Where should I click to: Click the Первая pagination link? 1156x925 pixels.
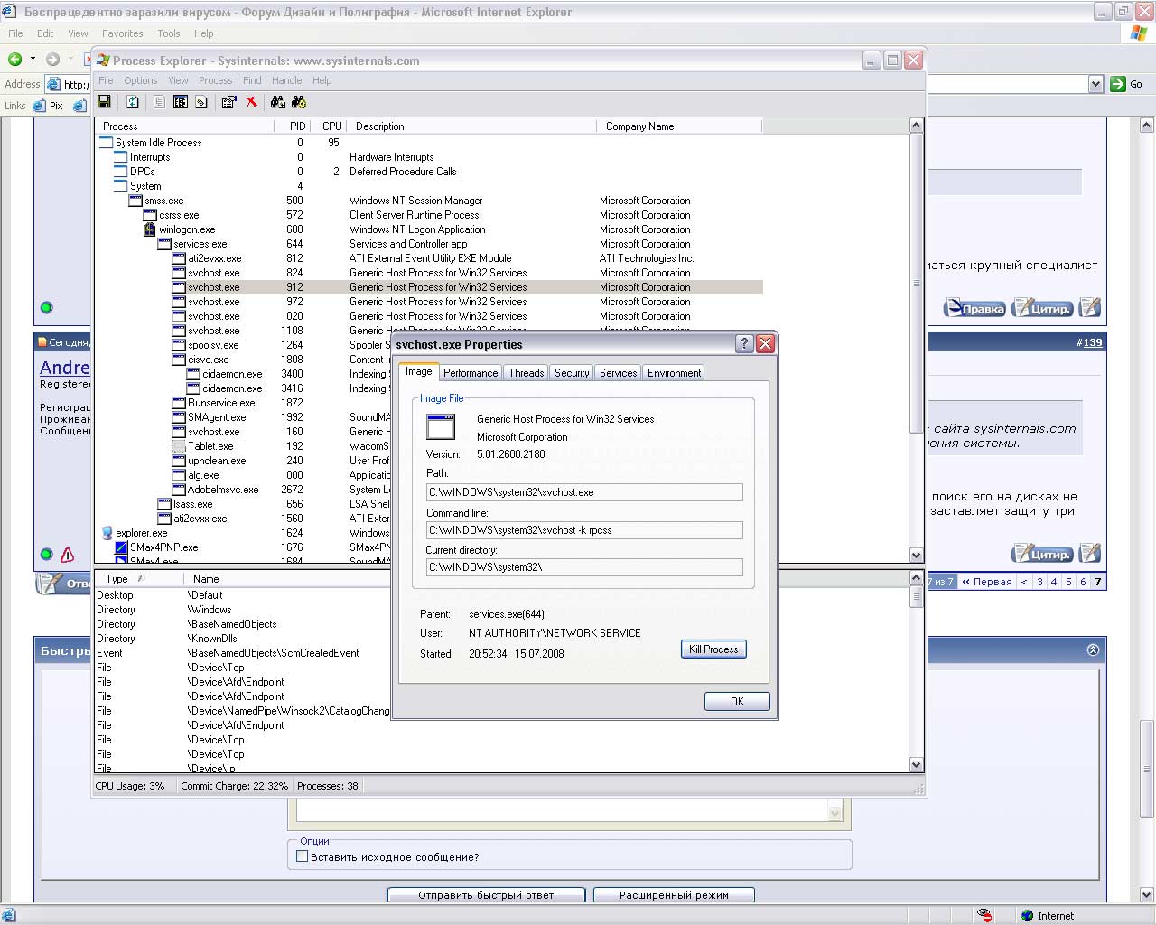[x=987, y=582]
